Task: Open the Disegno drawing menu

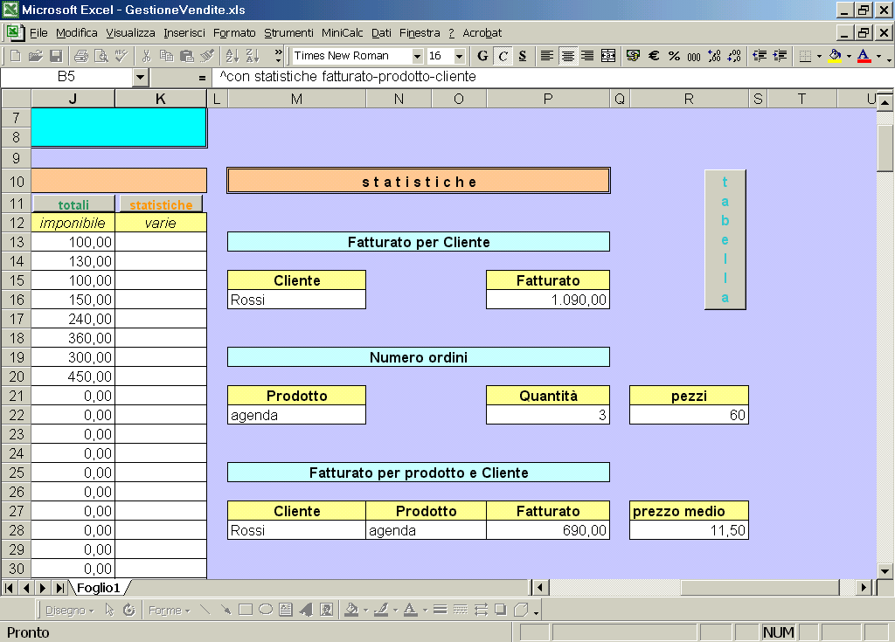Action: pos(69,611)
